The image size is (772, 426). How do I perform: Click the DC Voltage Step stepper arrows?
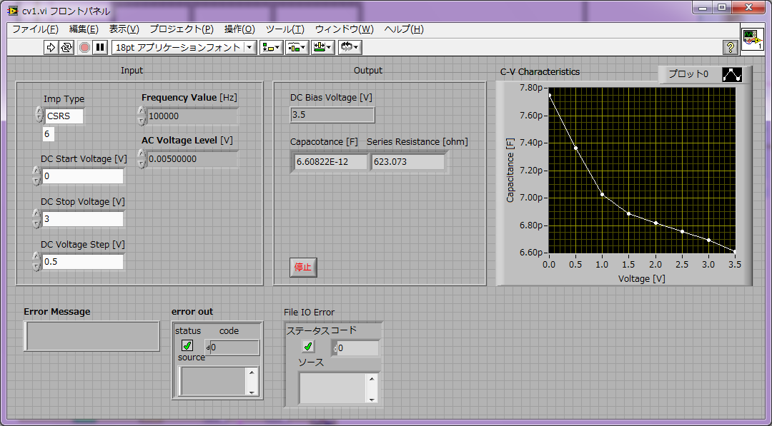point(36,261)
